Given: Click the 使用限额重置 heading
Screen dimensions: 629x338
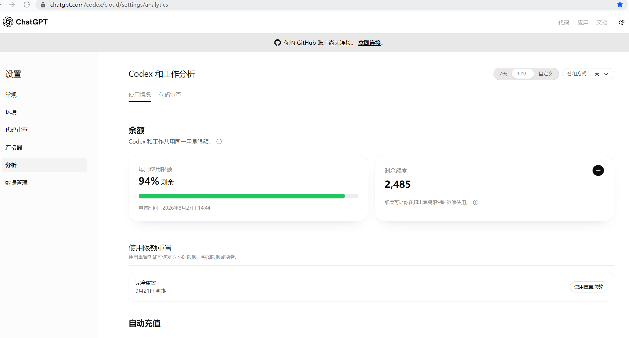Looking at the screenshot, I should click(150, 248).
